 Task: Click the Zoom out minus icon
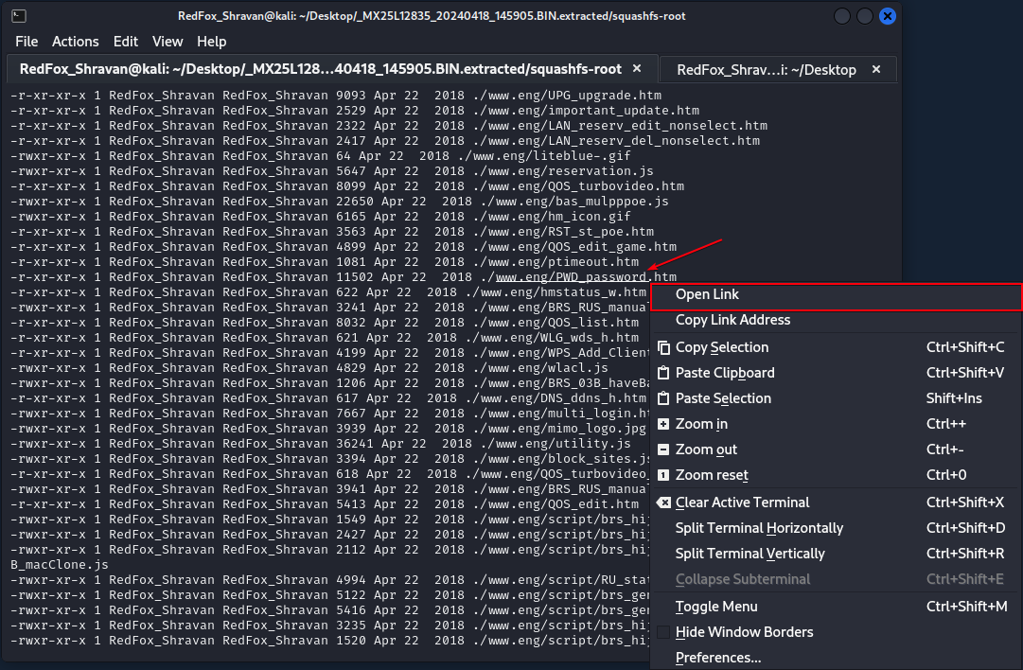pos(663,450)
